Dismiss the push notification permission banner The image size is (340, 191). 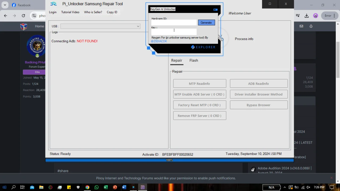331,178
